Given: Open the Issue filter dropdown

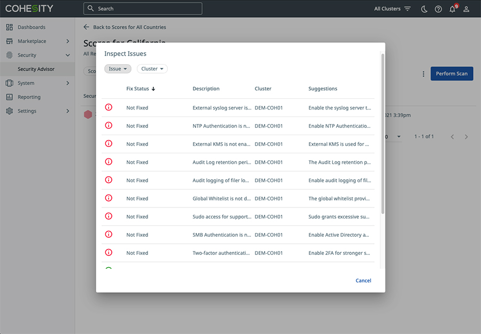Looking at the screenshot, I should click(x=118, y=69).
